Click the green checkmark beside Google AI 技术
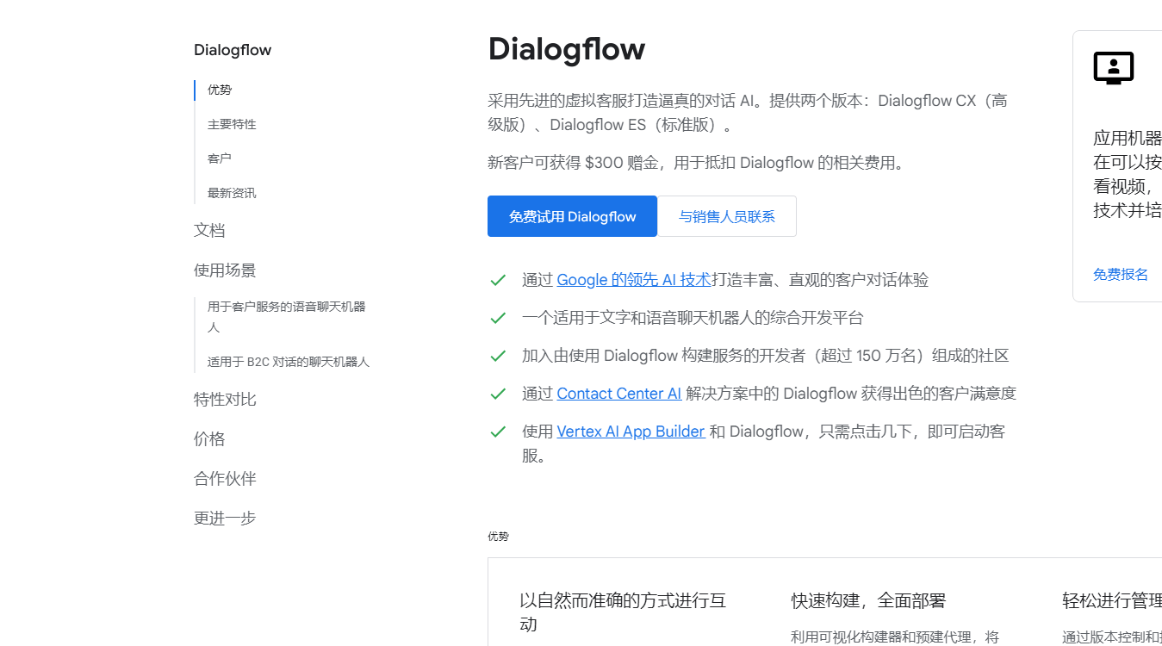The height and width of the screenshot is (646, 1162). click(x=498, y=279)
